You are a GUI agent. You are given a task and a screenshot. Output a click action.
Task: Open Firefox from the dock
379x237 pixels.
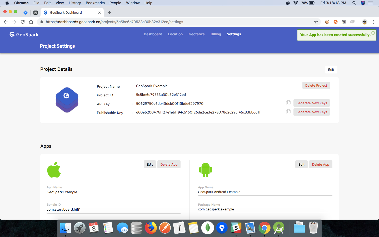[151, 228]
